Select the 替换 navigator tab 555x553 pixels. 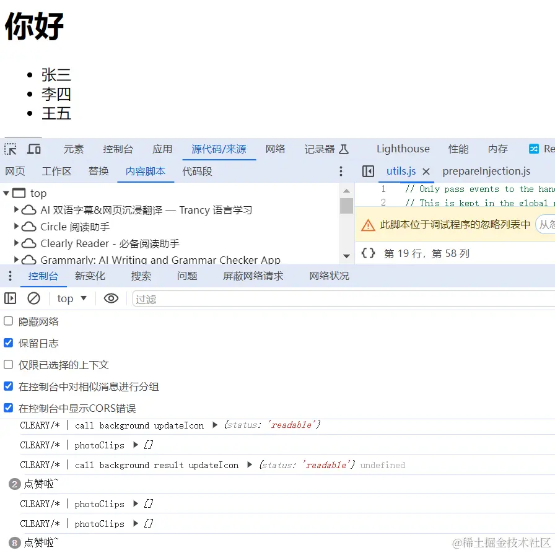pyautogui.click(x=98, y=172)
